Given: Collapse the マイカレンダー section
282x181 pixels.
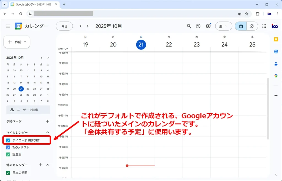Looking at the screenshot, I should tap(47, 133).
